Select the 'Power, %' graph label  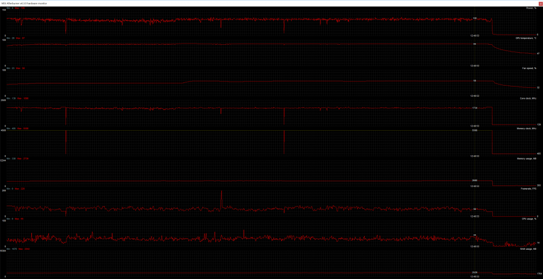point(532,7)
